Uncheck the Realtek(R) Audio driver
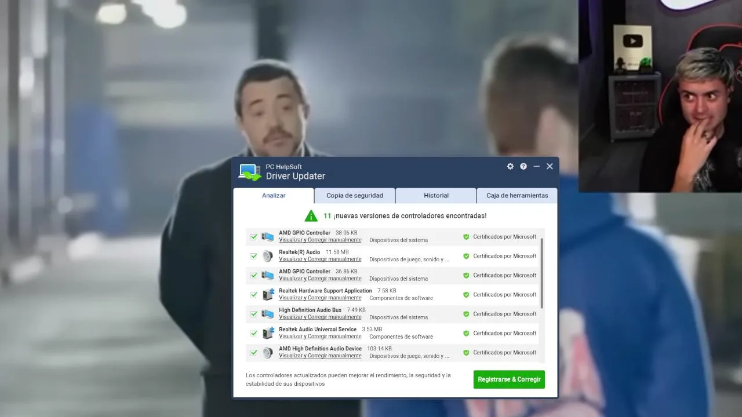The width and height of the screenshot is (742, 417). [x=253, y=256]
